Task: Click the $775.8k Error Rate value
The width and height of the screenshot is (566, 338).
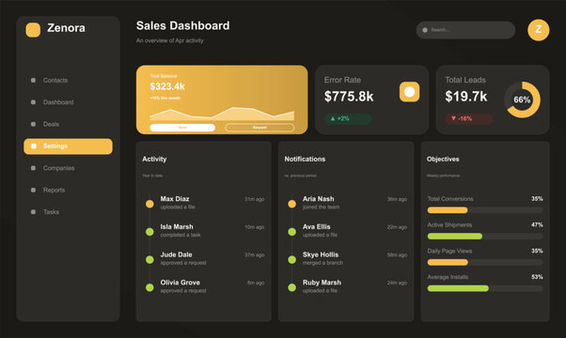Action: pos(349,96)
